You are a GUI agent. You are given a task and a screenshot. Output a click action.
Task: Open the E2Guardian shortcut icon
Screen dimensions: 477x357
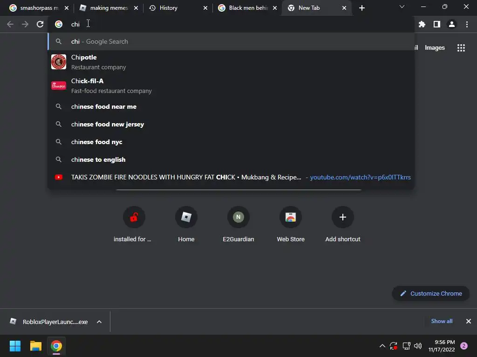(238, 217)
